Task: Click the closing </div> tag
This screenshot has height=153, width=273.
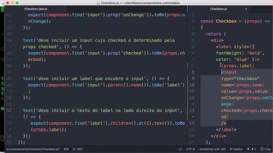Action: point(218,136)
